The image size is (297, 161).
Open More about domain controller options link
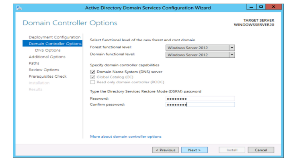pos(126,137)
